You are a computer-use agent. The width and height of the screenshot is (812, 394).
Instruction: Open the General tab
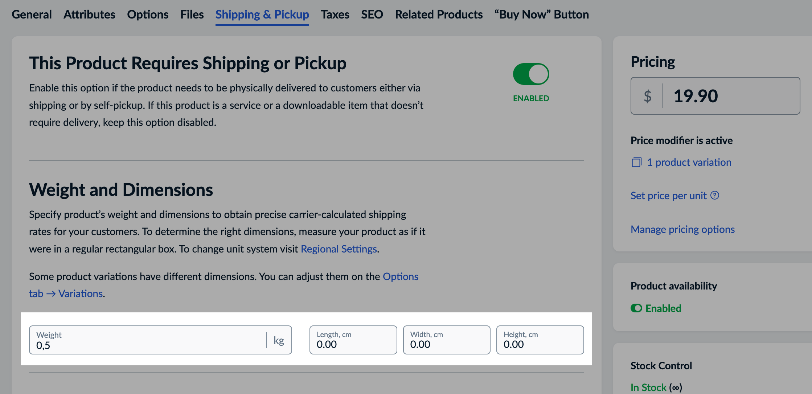click(x=32, y=15)
